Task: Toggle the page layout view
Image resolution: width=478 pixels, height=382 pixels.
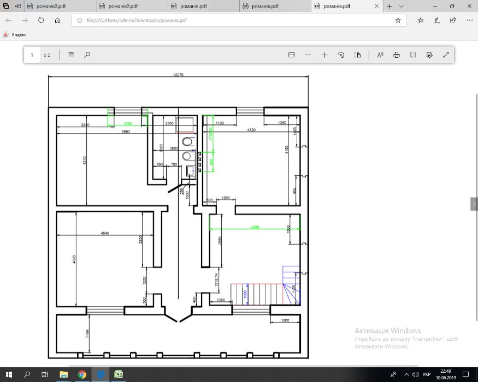Action: 358,55
